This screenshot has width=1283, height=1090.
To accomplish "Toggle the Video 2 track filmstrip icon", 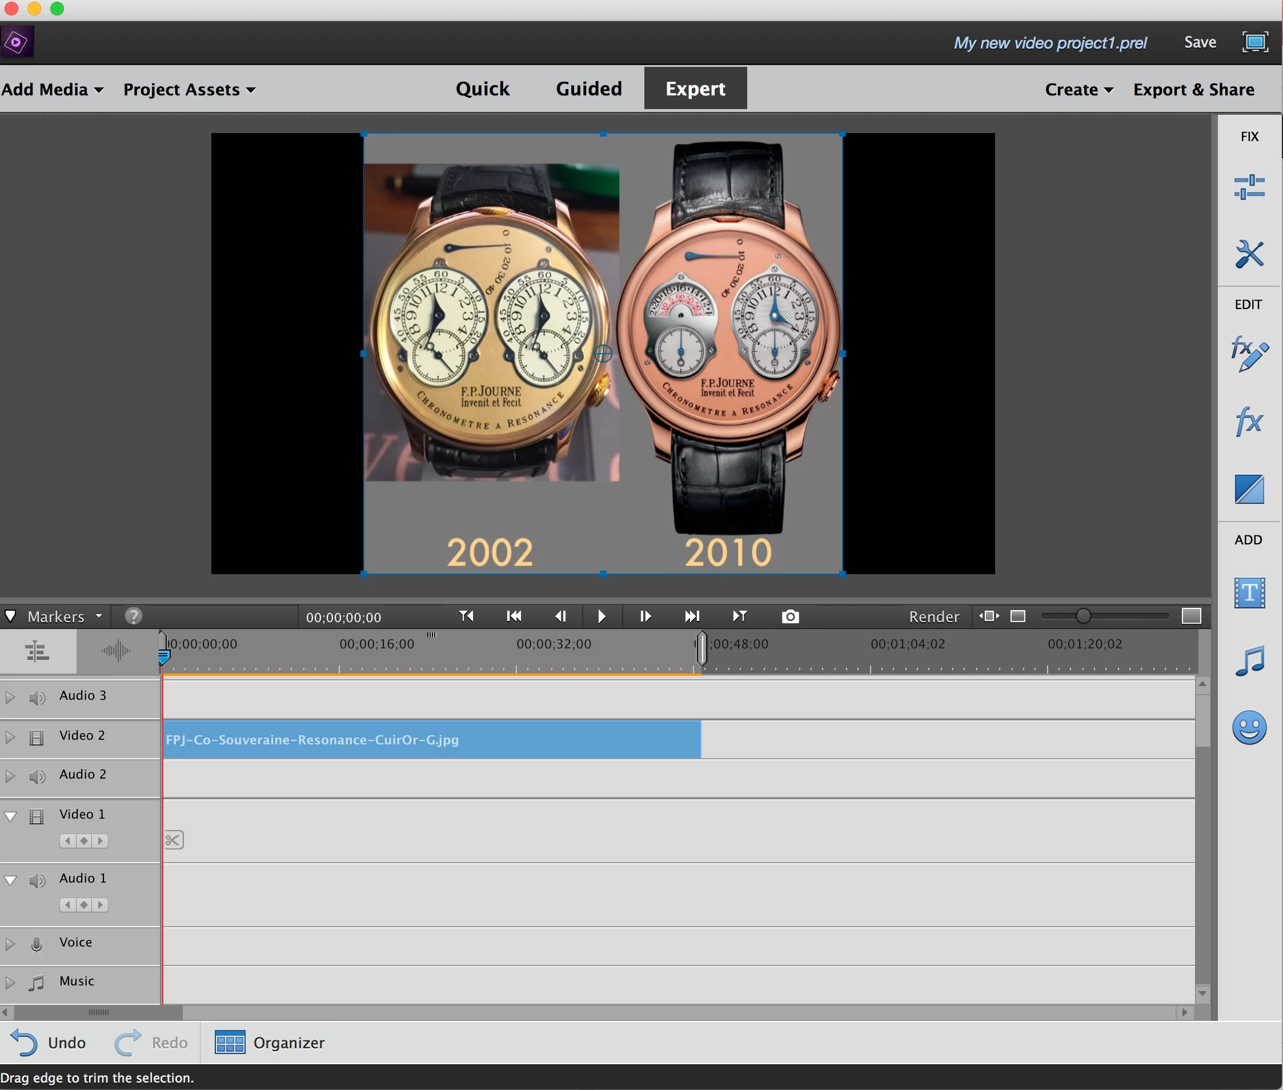I will pos(37,738).
